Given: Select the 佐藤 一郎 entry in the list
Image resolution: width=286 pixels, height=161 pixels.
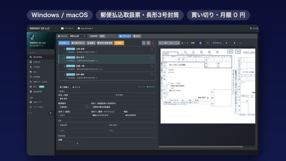Looking at the screenshot, I should click(x=107, y=68).
